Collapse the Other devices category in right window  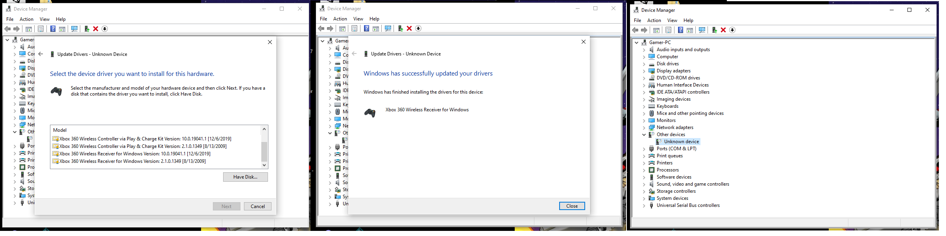click(644, 135)
